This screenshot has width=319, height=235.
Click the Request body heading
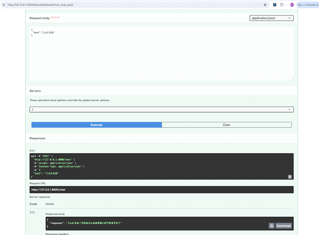coord(40,18)
